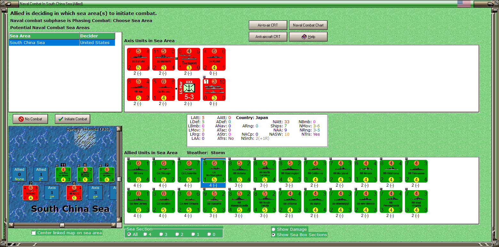
Task: Click the United States decider cell
Action: 97,43
